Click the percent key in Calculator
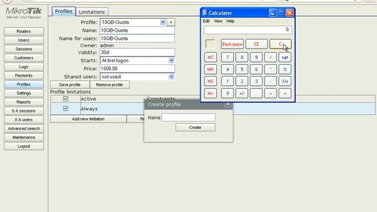This screenshot has width=377, height=212. (x=285, y=69)
